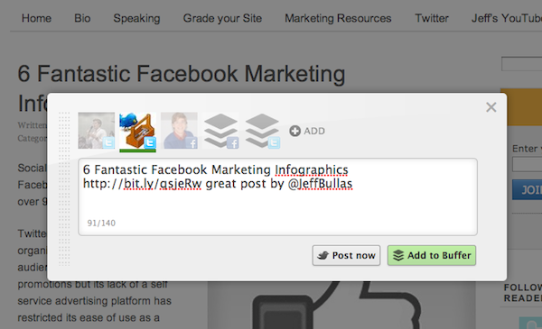This screenshot has height=329, width=542.
Task: Select the Buffer-logo Facebook account
Action: tap(220, 131)
